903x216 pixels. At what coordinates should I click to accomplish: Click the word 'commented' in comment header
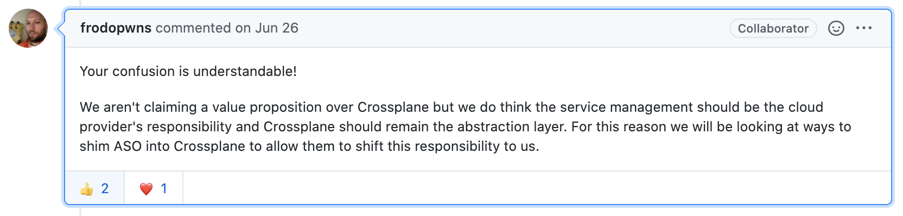tap(193, 28)
